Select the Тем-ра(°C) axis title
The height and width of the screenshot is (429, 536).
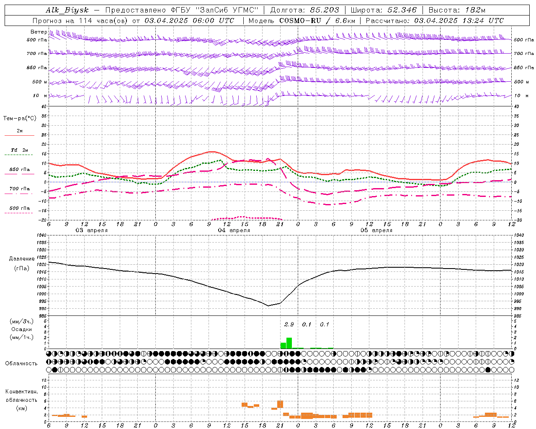pyautogui.click(x=20, y=119)
